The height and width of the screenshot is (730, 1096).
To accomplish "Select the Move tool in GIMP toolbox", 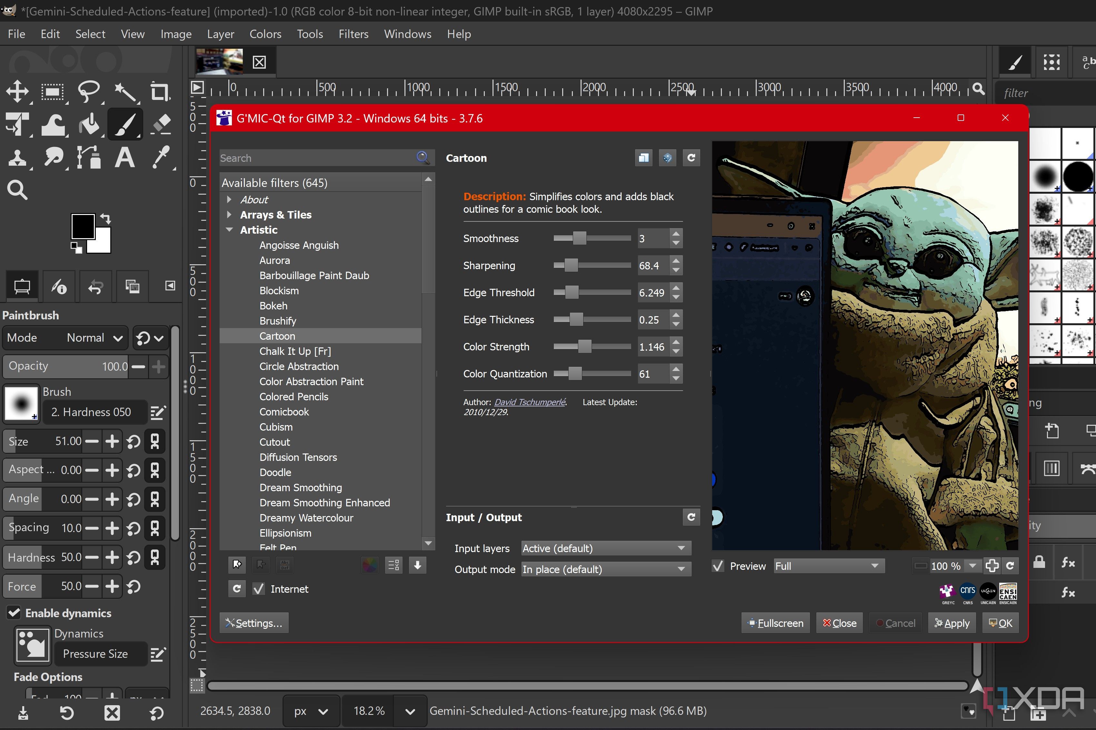I will tap(18, 91).
